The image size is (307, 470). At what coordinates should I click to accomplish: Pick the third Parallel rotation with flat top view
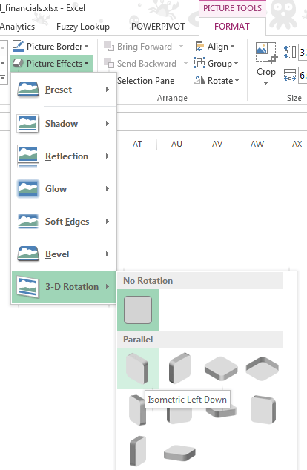point(221,368)
